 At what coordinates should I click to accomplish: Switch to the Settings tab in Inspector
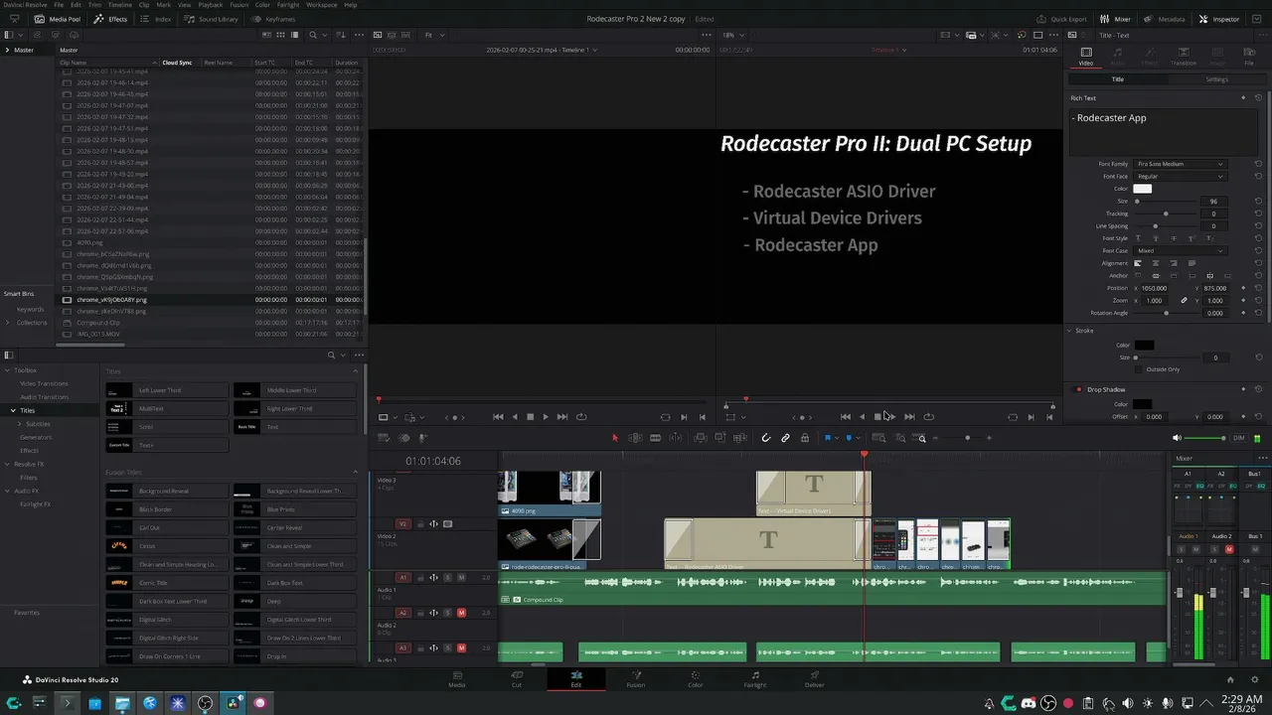[x=1217, y=79]
